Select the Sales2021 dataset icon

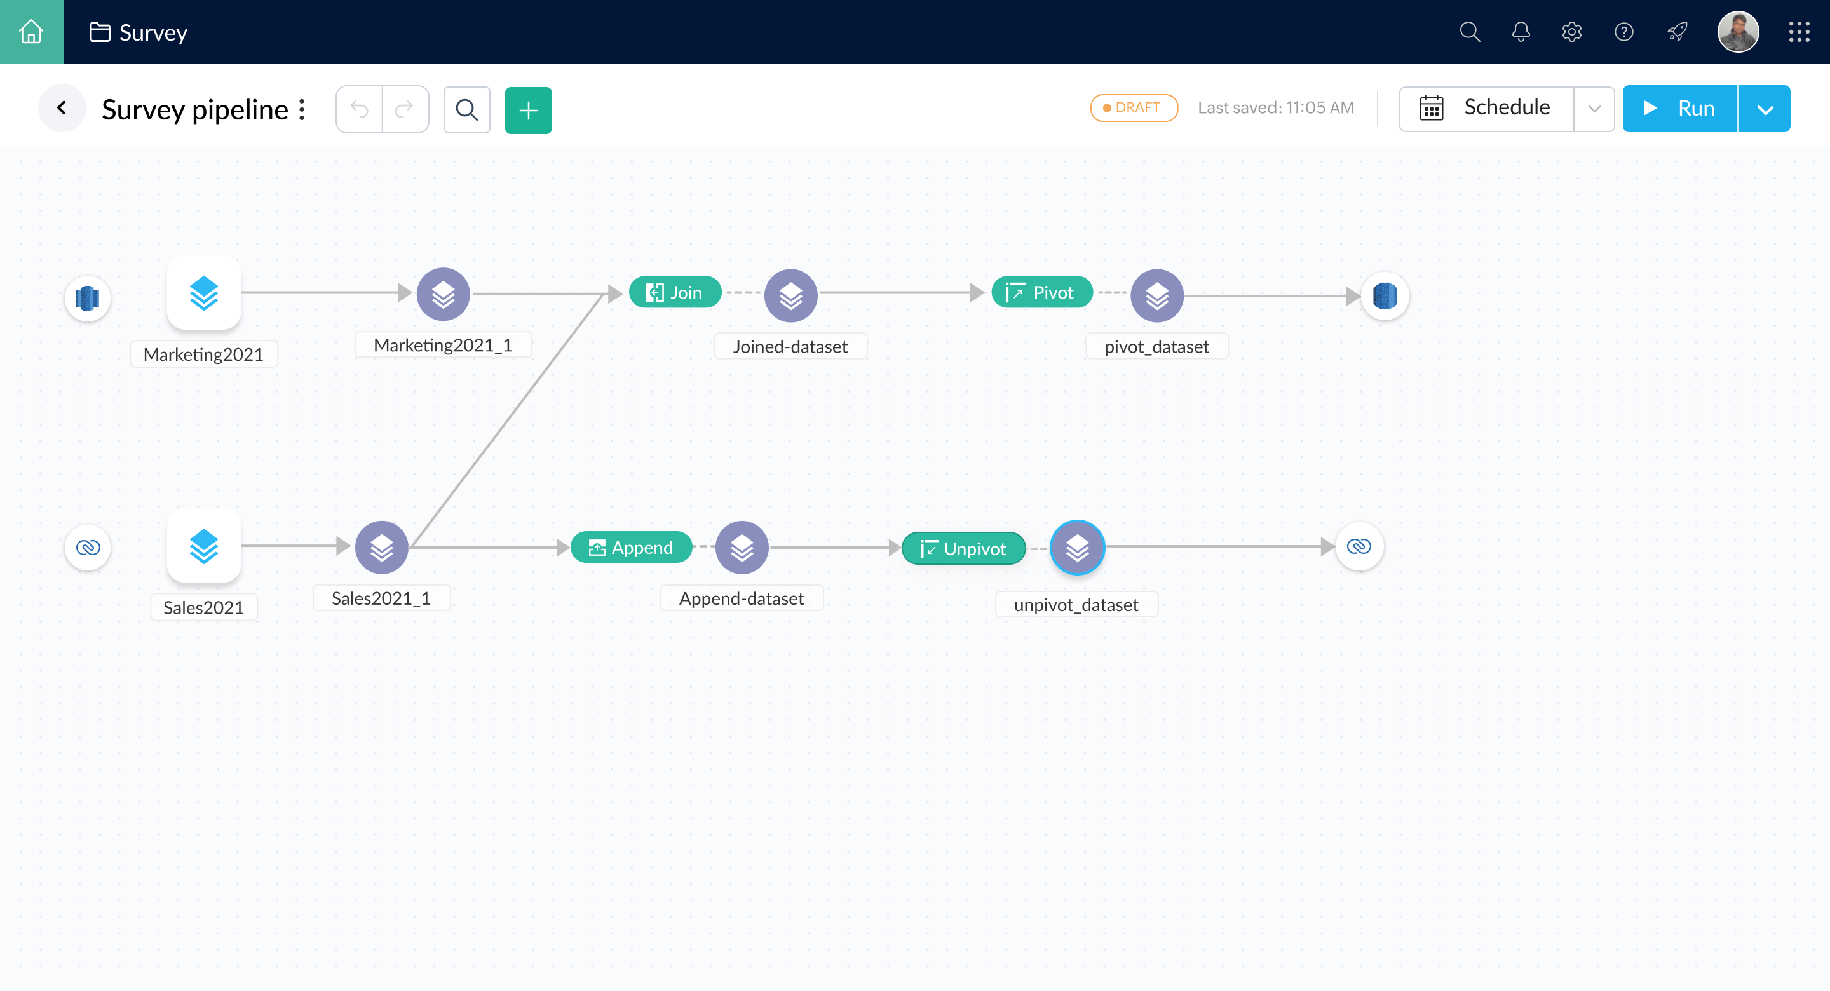point(204,546)
